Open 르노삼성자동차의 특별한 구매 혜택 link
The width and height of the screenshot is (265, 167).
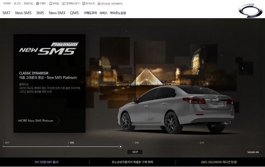pyautogui.click(x=132, y=162)
